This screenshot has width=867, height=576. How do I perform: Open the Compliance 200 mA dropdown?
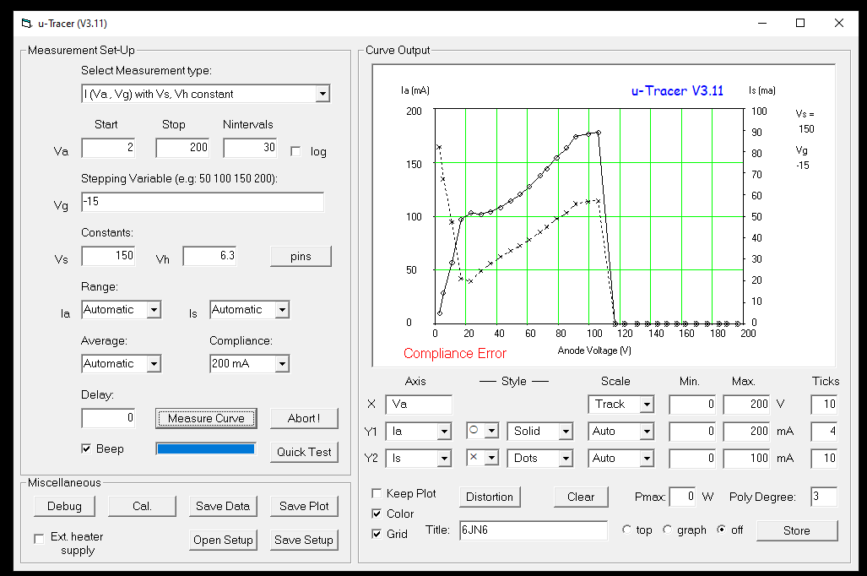pyautogui.click(x=282, y=363)
